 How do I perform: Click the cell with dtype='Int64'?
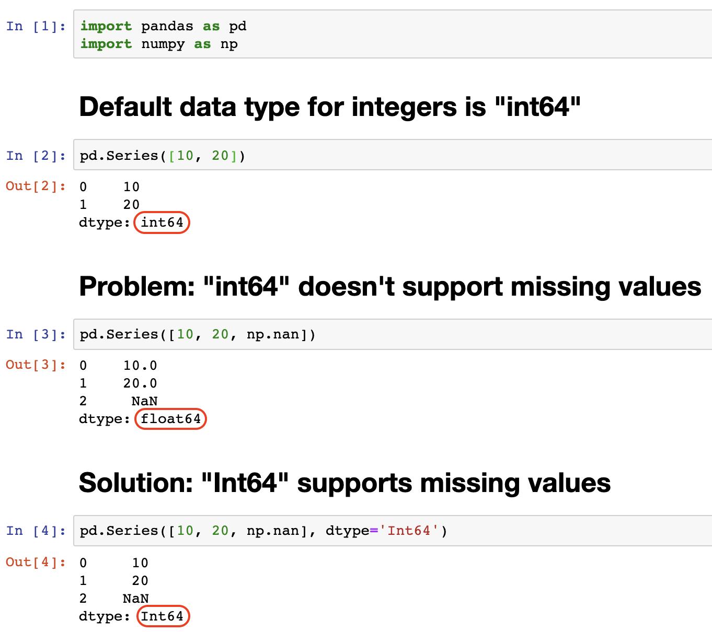point(393,531)
